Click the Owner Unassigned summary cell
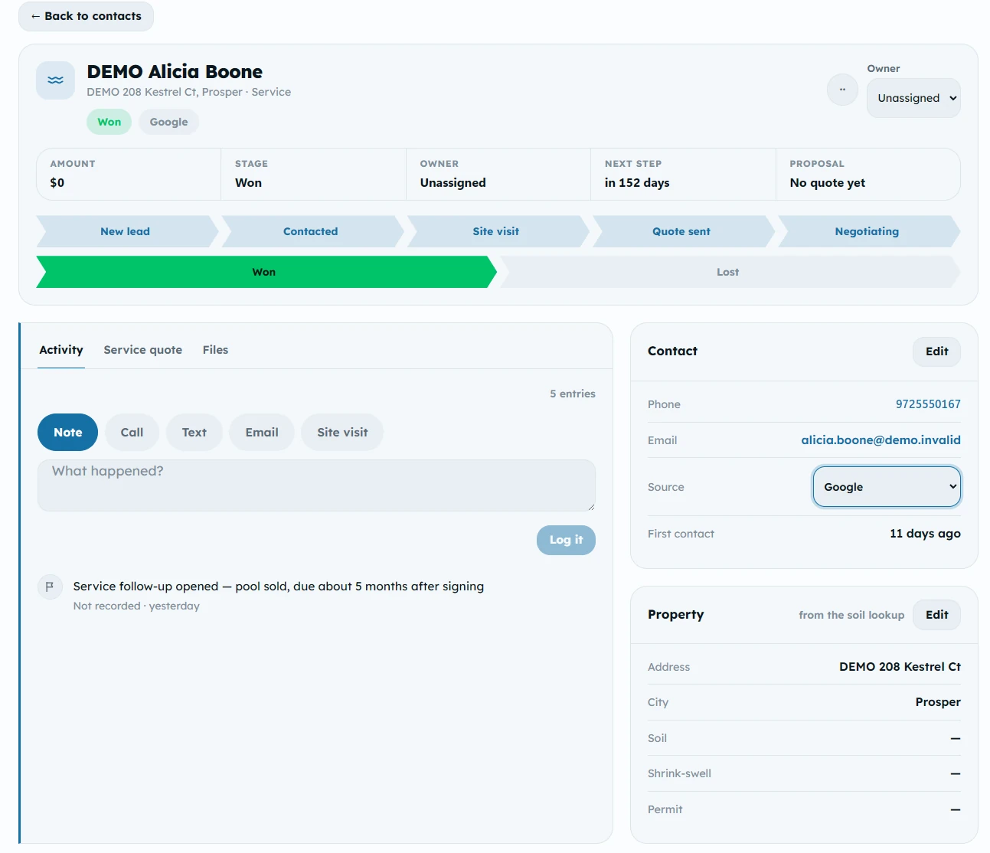The image size is (990, 853). click(x=498, y=175)
